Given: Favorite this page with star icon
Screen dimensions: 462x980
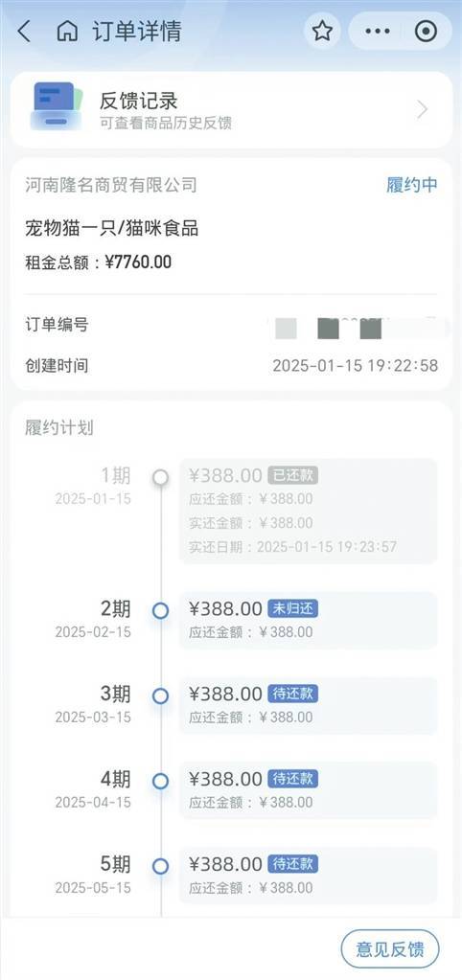Looking at the screenshot, I should (x=322, y=31).
